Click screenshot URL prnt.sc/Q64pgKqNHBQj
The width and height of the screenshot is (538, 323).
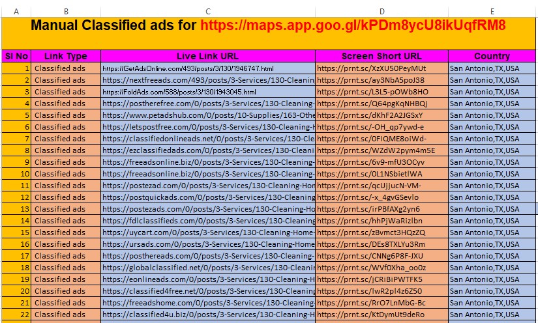point(372,104)
